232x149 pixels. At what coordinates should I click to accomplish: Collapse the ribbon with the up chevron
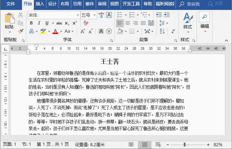(x=226, y=40)
